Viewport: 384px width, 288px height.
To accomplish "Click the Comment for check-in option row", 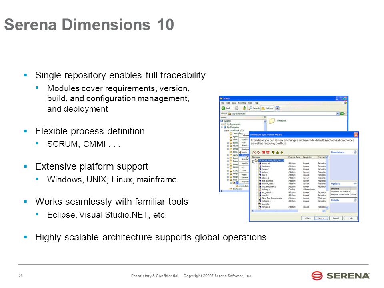I will coord(344,192).
